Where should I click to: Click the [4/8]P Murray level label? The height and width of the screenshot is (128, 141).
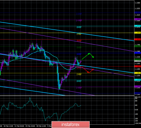tap(79, 54)
